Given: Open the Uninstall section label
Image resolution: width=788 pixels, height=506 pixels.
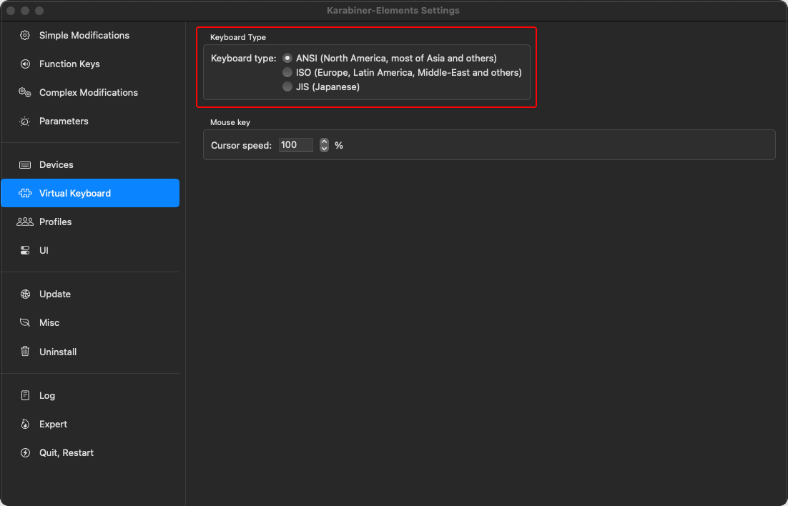Looking at the screenshot, I should pyautogui.click(x=58, y=352).
